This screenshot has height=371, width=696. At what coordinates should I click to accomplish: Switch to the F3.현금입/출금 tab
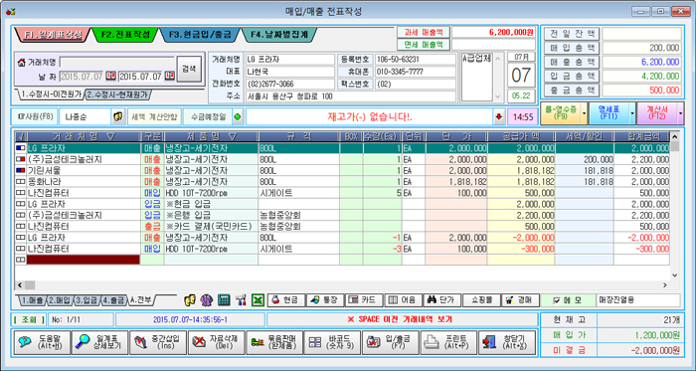point(200,35)
